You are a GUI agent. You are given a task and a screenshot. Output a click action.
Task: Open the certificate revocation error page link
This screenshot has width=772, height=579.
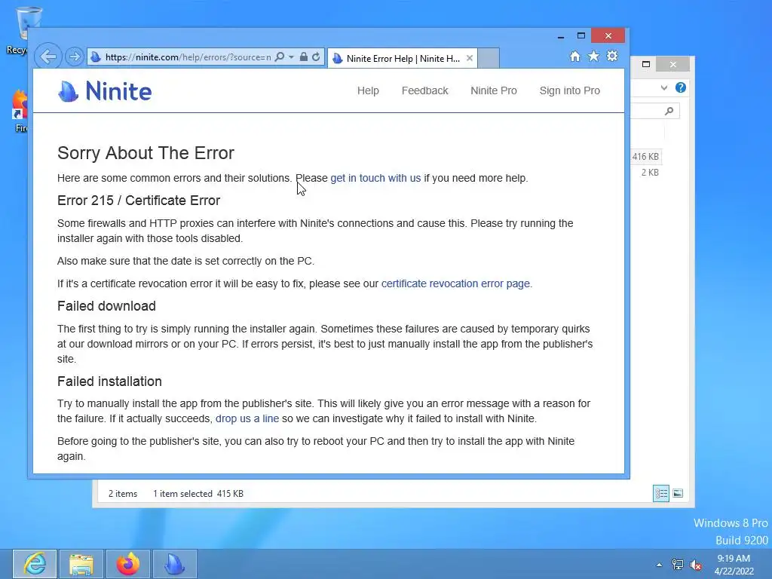[456, 283]
